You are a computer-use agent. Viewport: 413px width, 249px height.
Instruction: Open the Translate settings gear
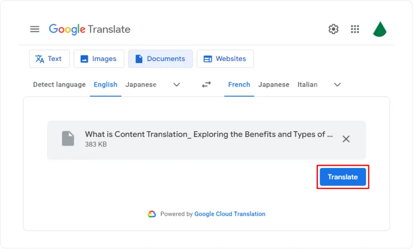tap(333, 29)
